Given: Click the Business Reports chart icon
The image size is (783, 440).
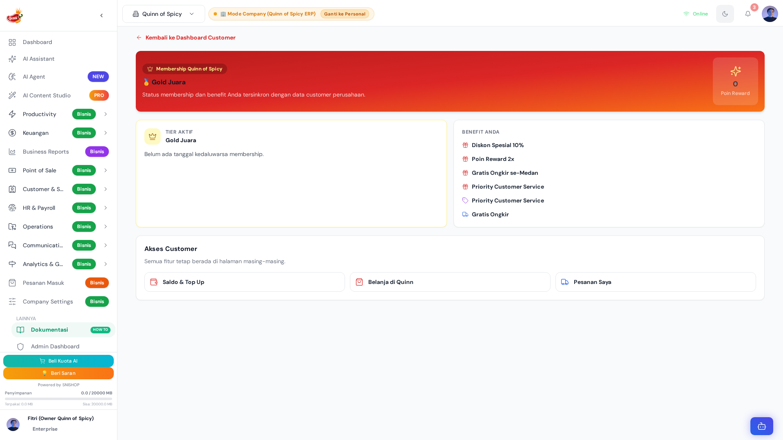Looking at the screenshot, I should click(12, 152).
